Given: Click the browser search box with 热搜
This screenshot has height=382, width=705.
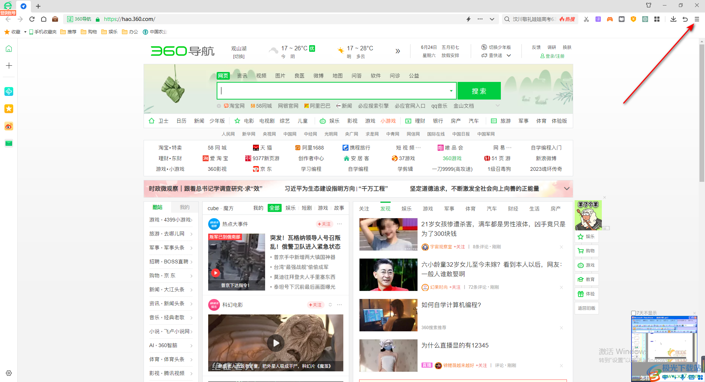Looking at the screenshot, I should click(540, 19).
